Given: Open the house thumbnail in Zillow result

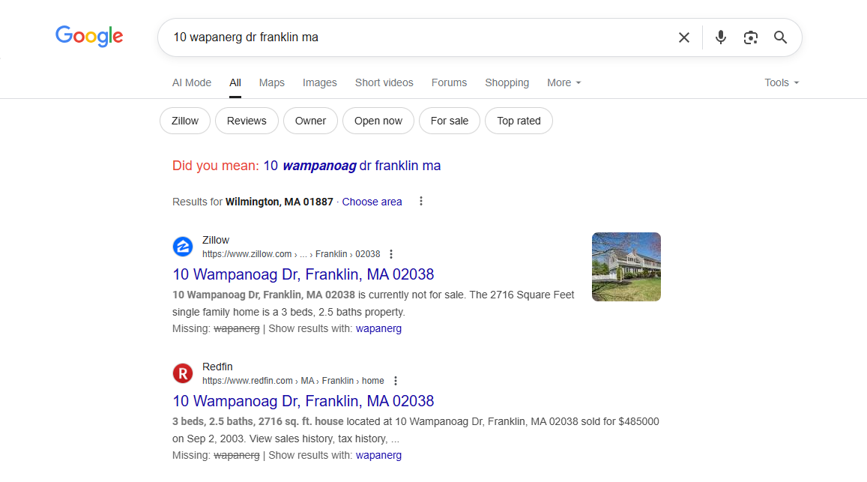Looking at the screenshot, I should pyautogui.click(x=626, y=267).
